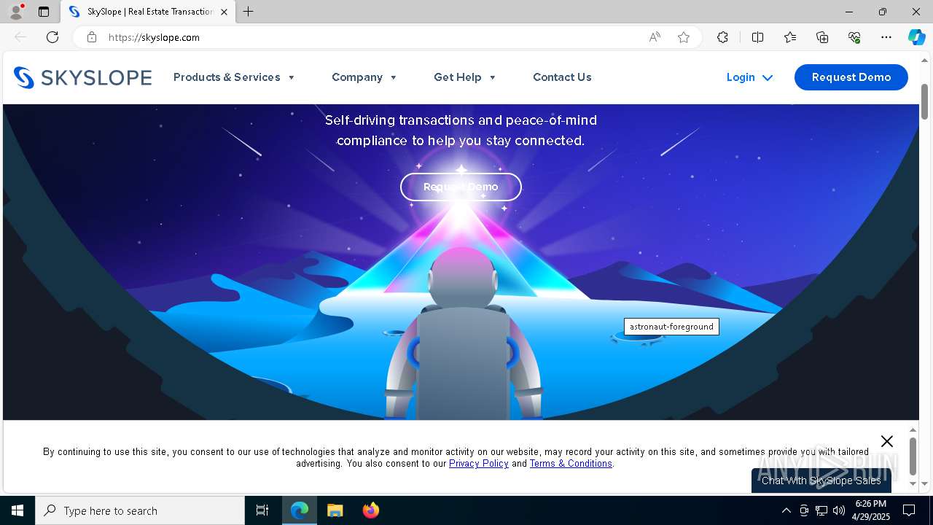Click the blue Request Demo header button
The height and width of the screenshot is (525, 933).
click(x=851, y=77)
